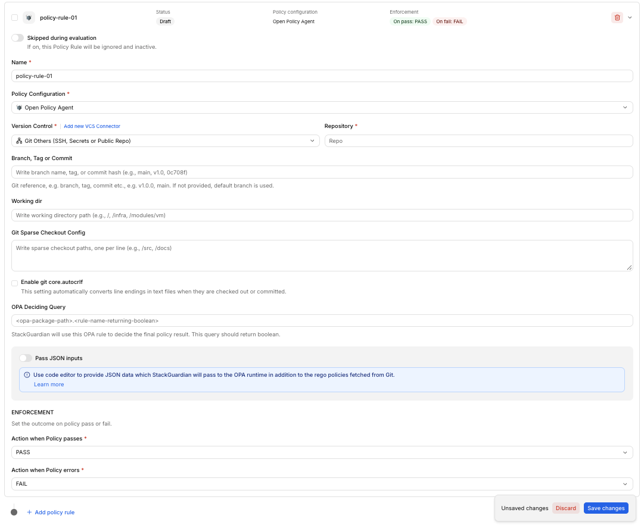Click the Git Sparse Checkout Config textarea

[x=322, y=256]
